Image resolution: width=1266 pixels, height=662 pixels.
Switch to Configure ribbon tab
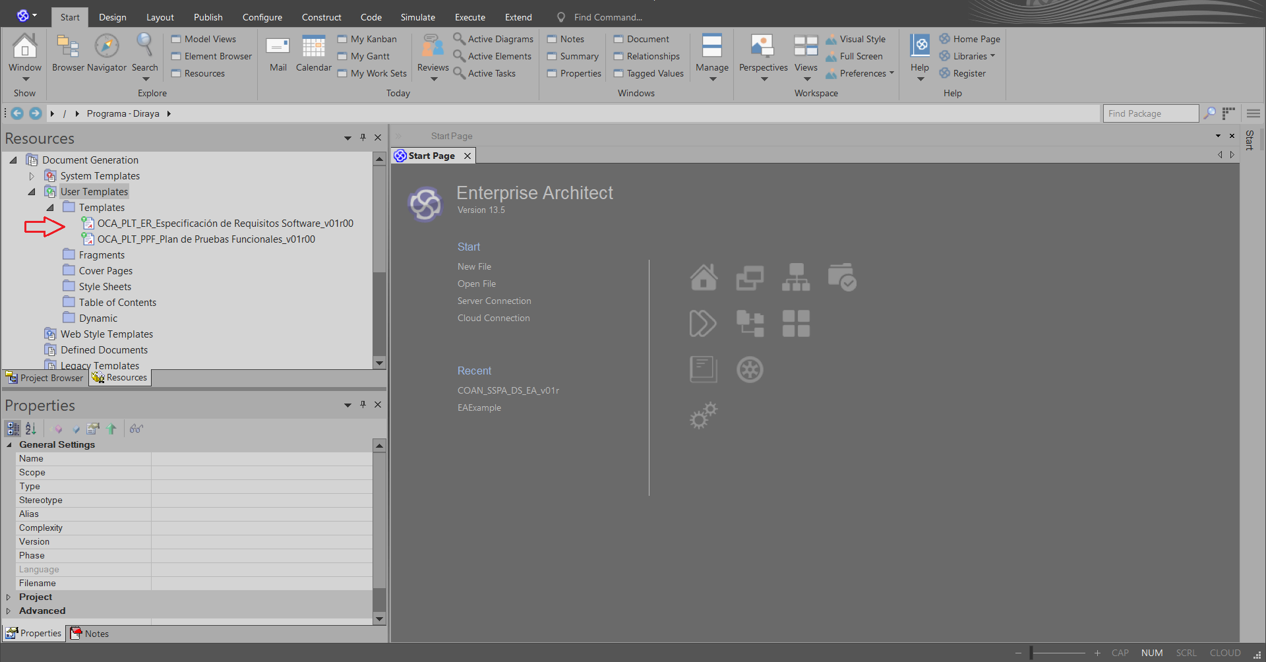pos(262,17)
